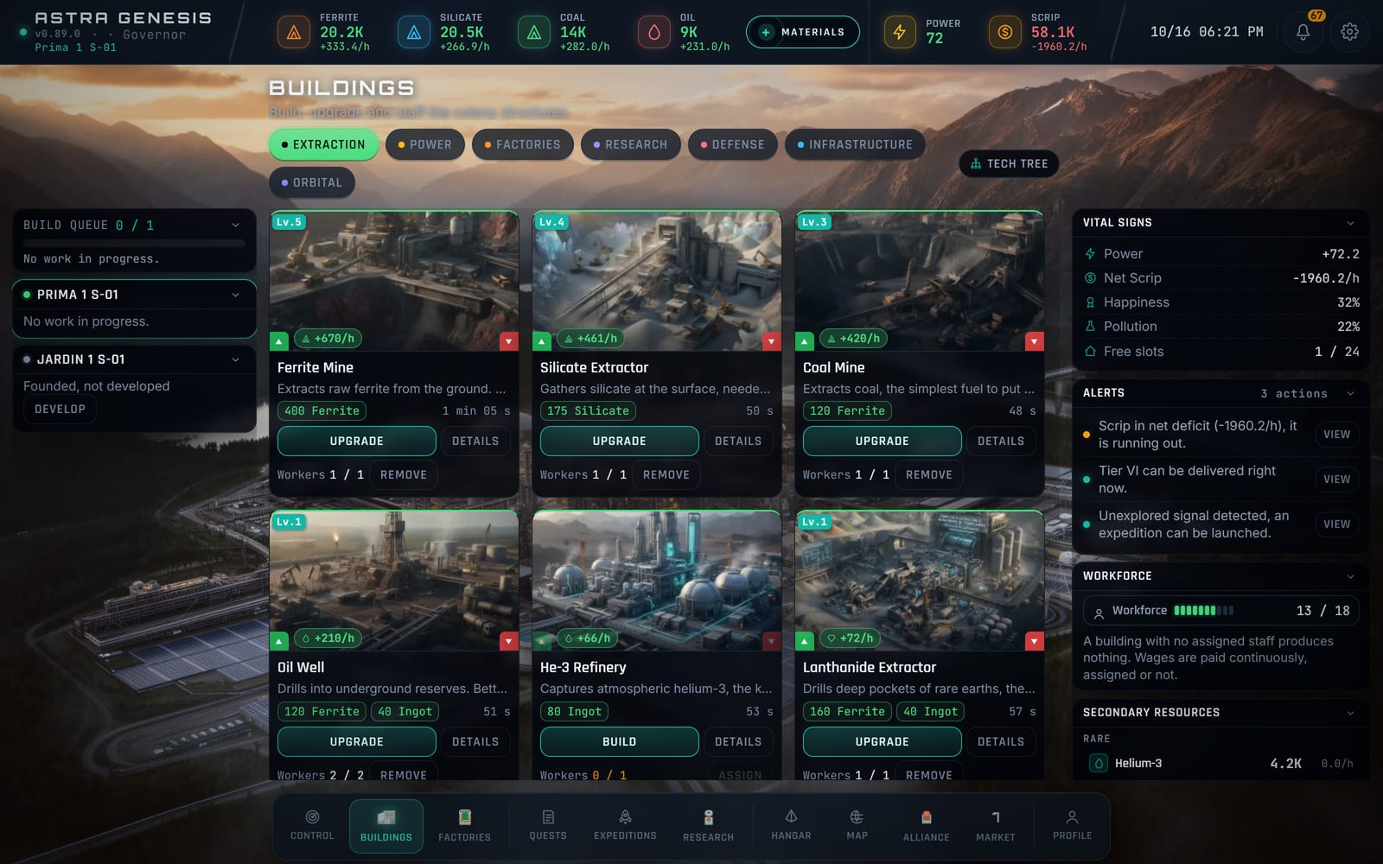Open Market in bottom navigation

coord(996,825)
